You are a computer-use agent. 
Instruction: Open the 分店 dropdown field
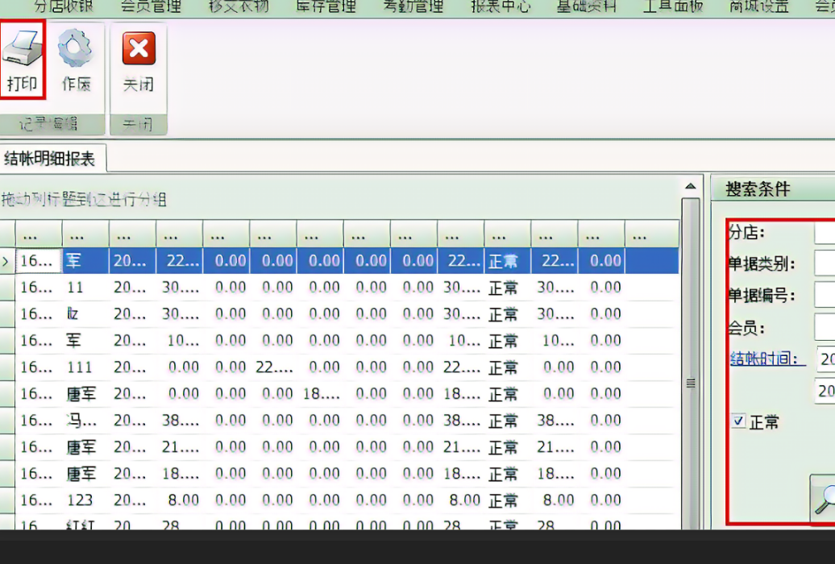click(824, 233)
